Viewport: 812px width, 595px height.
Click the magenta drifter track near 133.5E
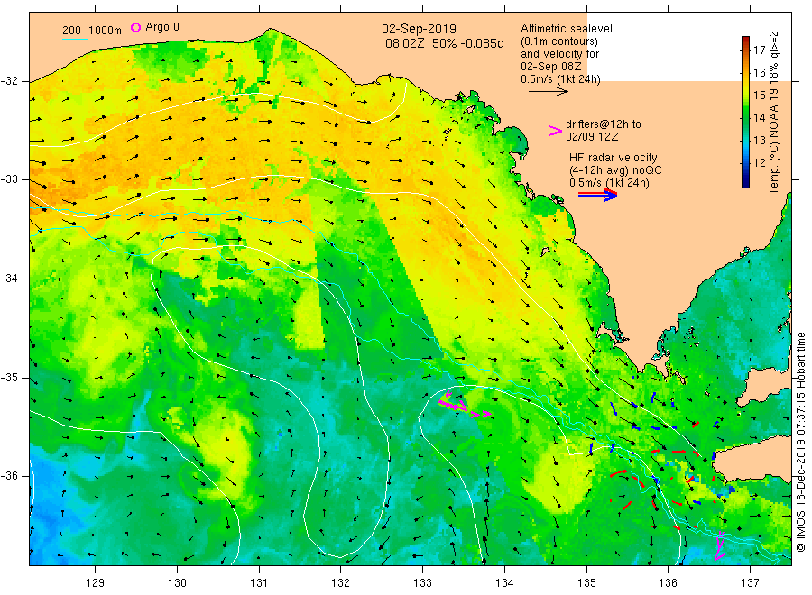(465, 405)
